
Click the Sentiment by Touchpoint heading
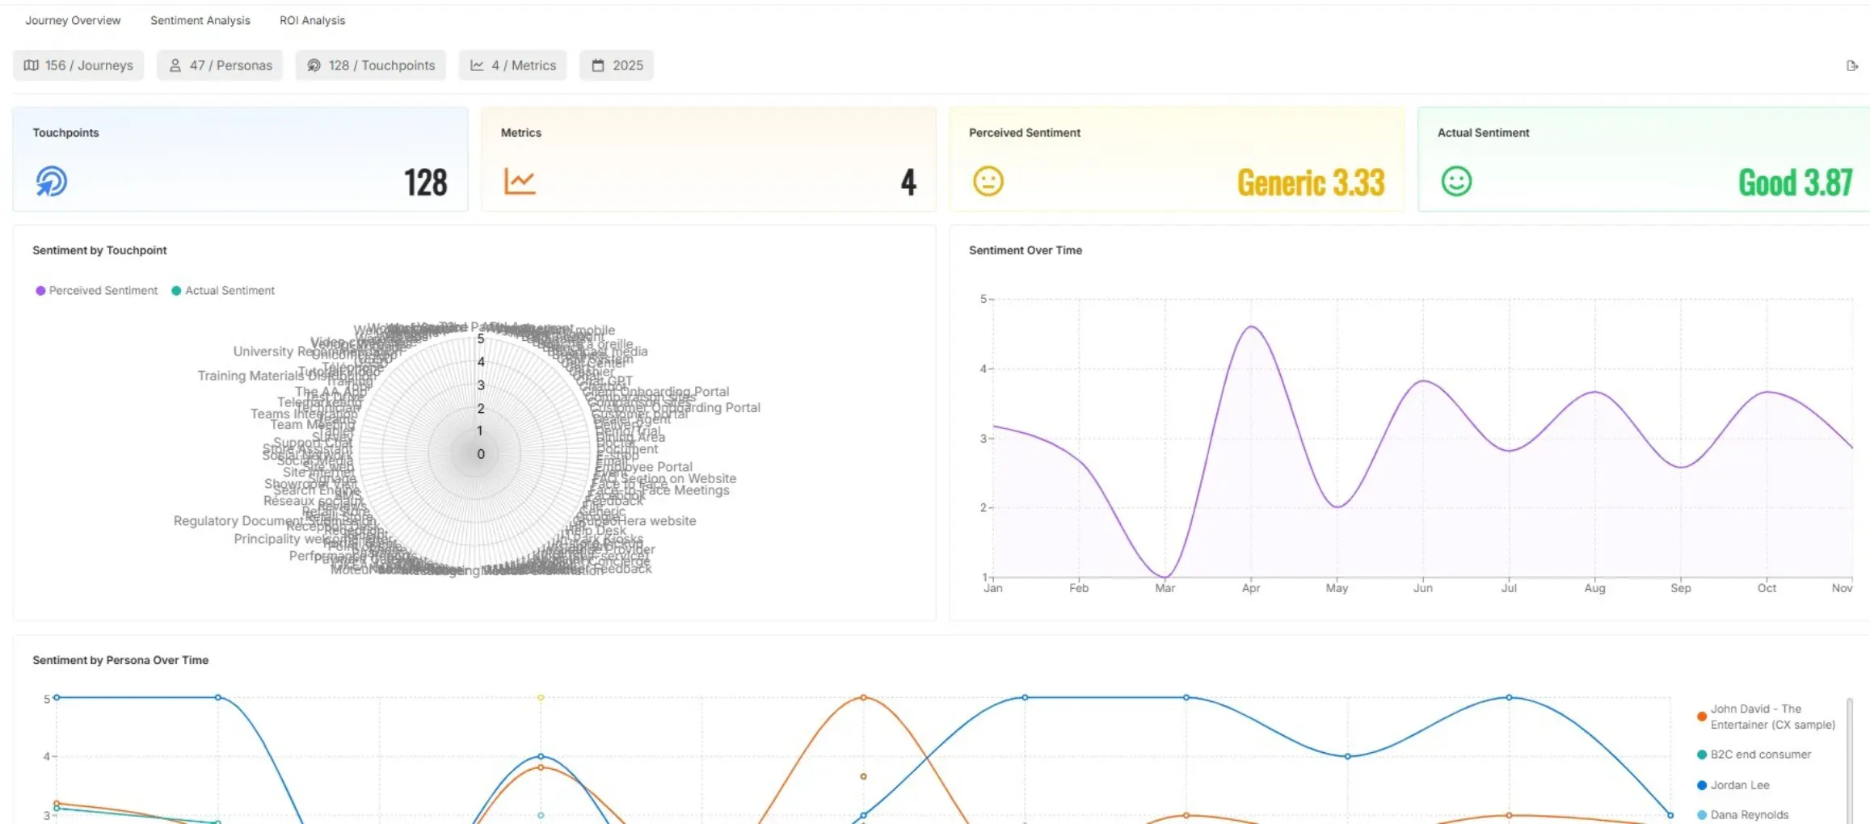[99, 250]
